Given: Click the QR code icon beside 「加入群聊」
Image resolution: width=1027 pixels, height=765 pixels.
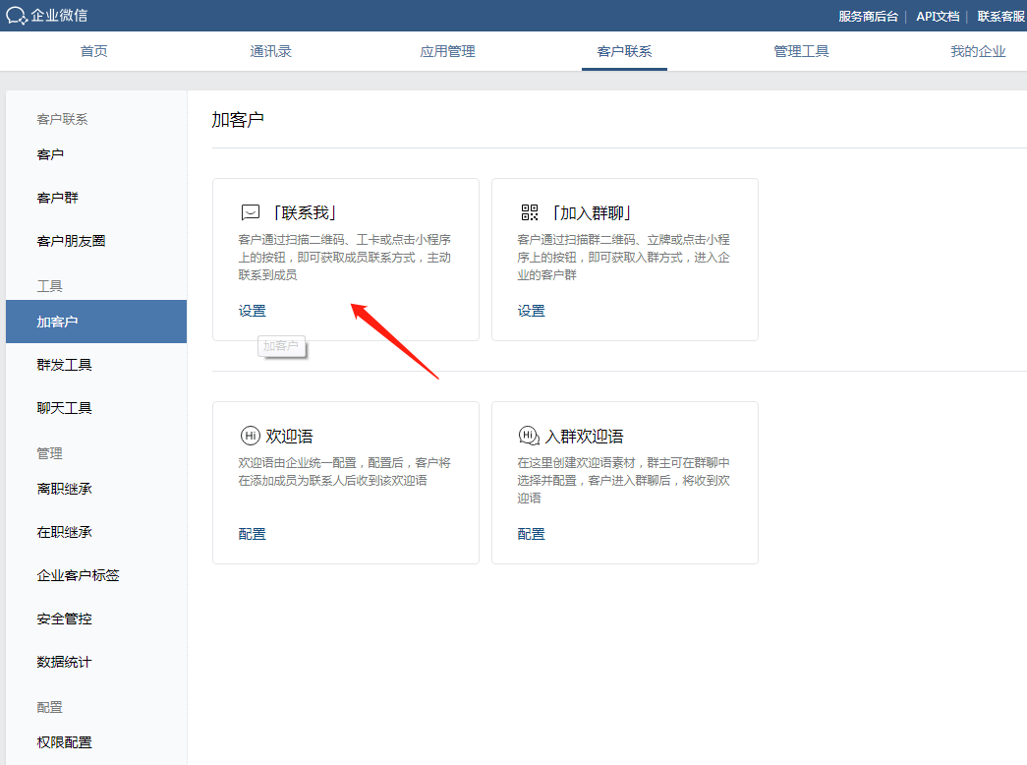Looking at the screenshot, I should coord(530,212).
